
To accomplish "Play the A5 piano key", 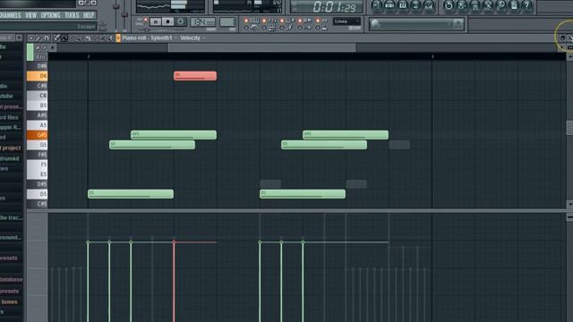I will [38, 125].
